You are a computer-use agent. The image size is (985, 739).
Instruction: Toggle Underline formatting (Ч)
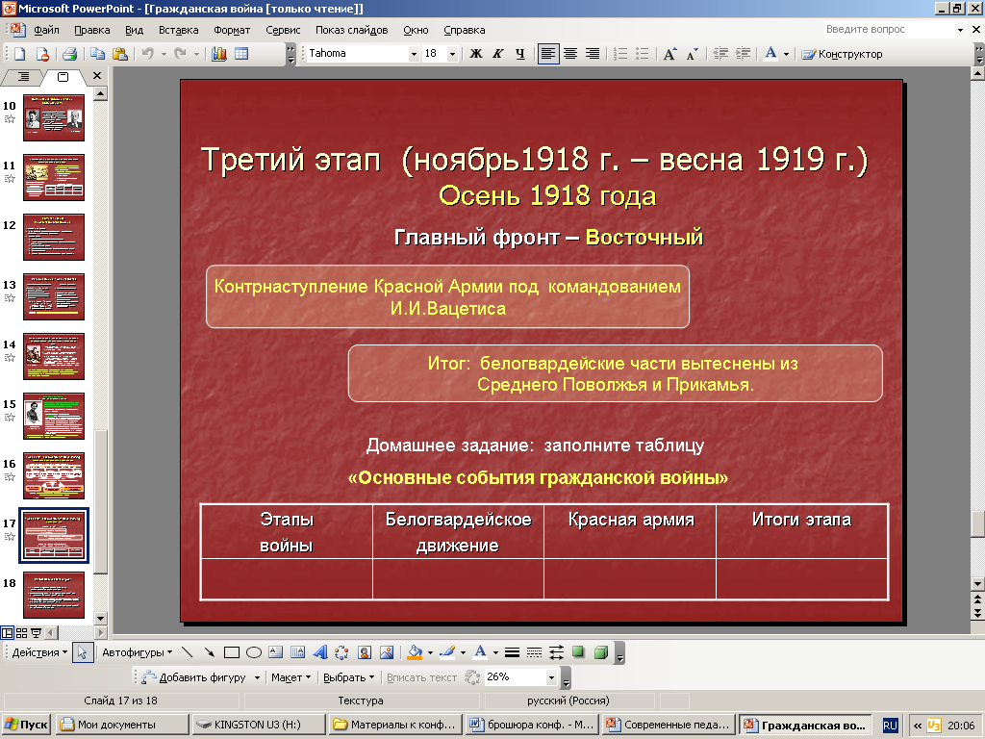[519, 54]
